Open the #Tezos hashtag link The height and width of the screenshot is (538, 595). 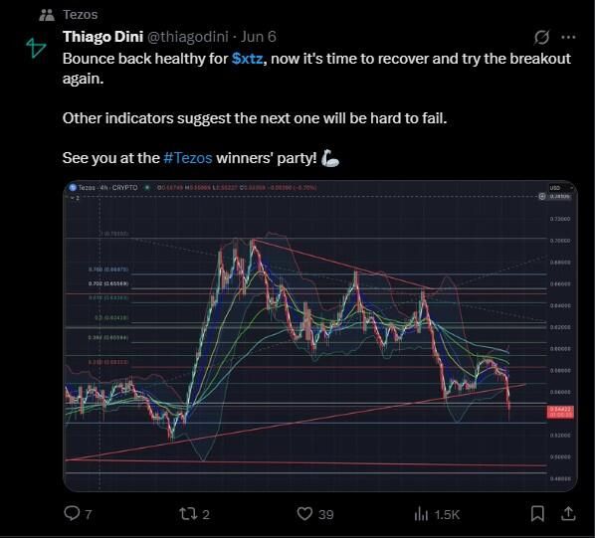point(188,158)
